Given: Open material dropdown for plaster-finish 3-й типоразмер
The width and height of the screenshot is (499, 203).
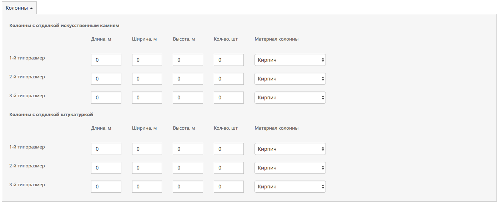Looking at the screenshot, I should pos(290,187).
